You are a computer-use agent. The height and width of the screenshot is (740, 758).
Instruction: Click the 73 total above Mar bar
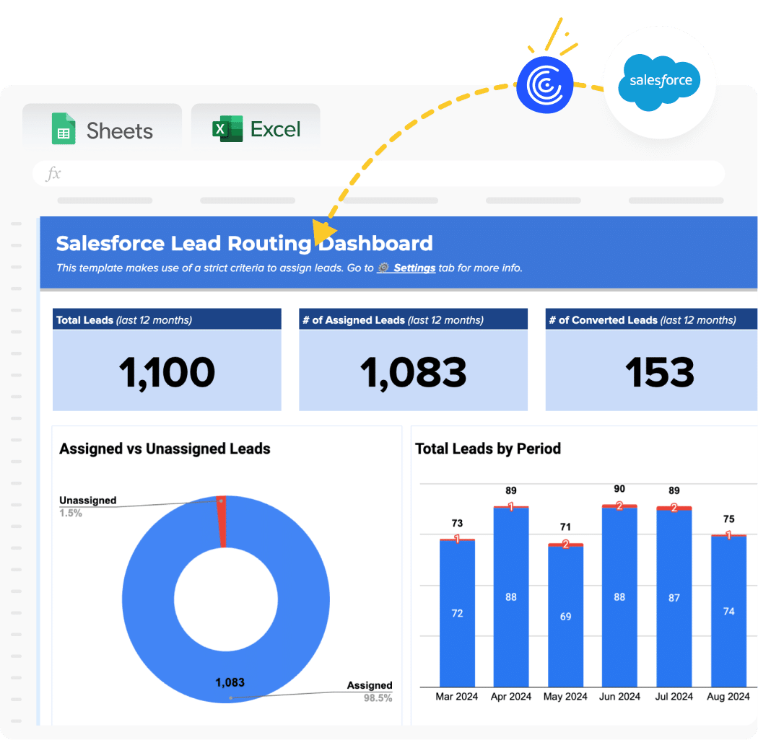457,523
